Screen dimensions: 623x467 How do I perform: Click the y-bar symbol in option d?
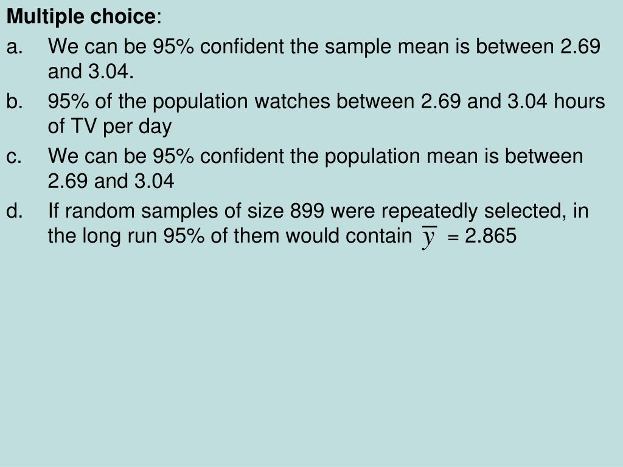(x=429, y=237)
